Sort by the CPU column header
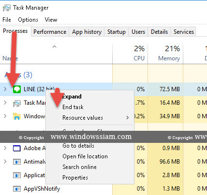 (130, 54)
